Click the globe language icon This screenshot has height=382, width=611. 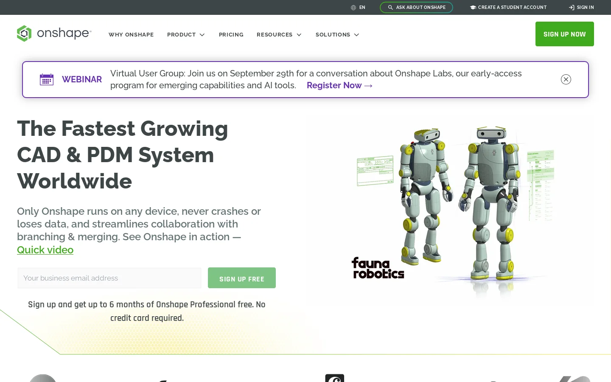(x=353, y=8)
